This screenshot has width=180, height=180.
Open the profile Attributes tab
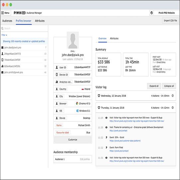[x=114, y=39]
